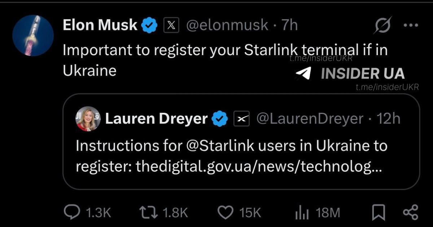Viewport: 433px width, 227px height.
Task: Open Lauren Dreyer's avatar in quoted post
Action: (88, 119)
